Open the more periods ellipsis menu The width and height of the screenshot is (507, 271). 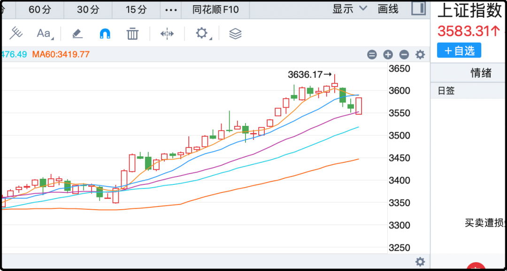[172, 9]
